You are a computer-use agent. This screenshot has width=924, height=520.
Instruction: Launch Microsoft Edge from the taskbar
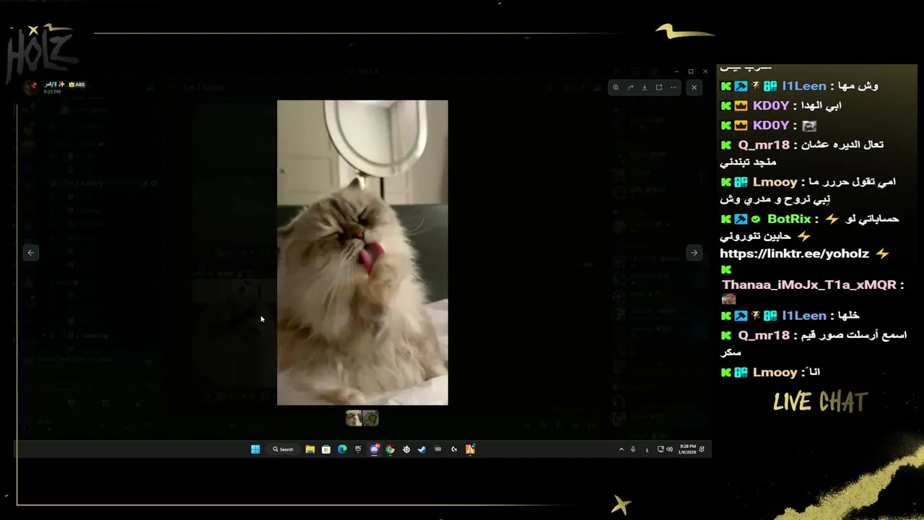click(x=342, y=449)
